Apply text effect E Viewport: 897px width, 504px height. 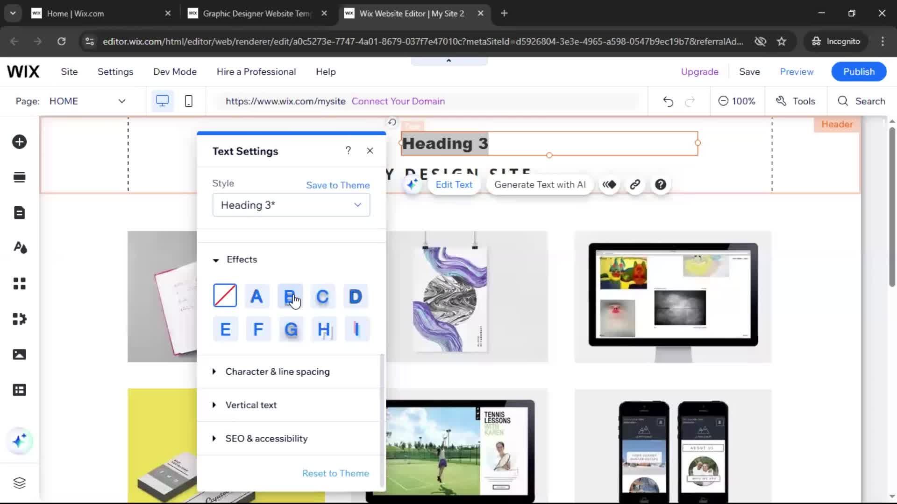[225, 329]
